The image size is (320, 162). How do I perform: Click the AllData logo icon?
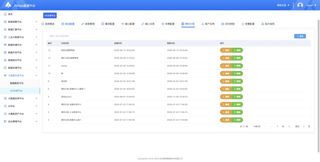(x=8, y=4)
